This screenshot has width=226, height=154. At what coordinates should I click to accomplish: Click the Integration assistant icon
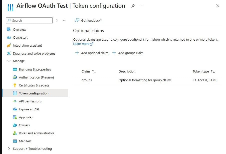[x=9, y=45]
